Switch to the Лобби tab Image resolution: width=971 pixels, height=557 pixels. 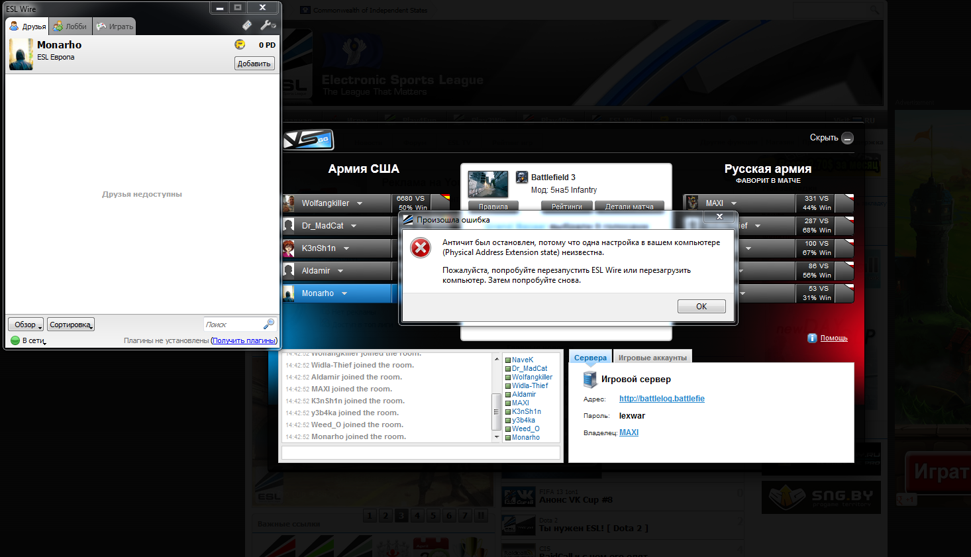coord(70,26)
